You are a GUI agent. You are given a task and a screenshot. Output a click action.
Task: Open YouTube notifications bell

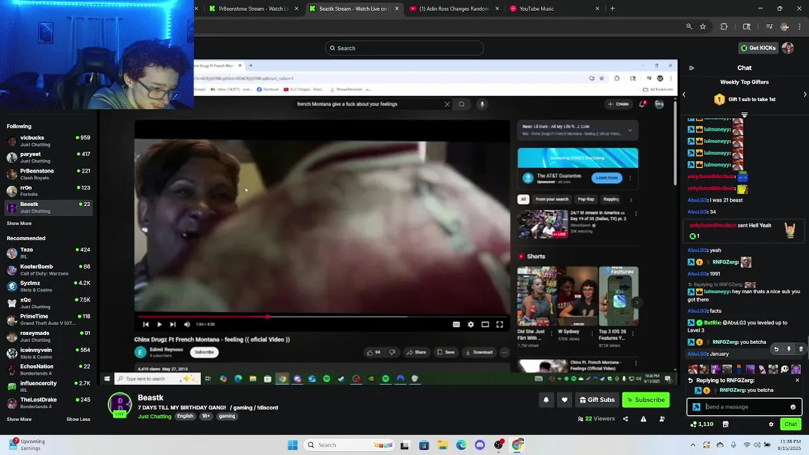tap(642, 104)
